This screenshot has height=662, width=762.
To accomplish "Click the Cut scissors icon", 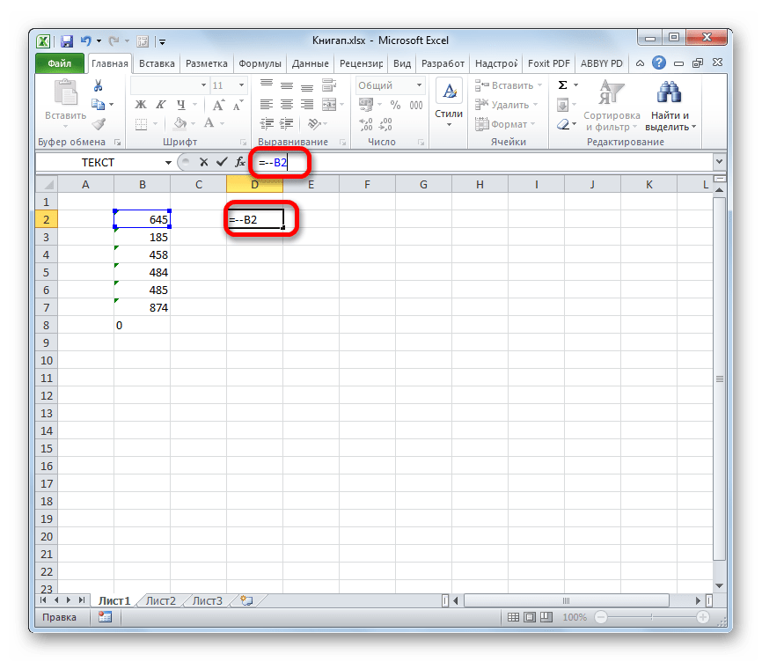I will [x=99, y=85].
